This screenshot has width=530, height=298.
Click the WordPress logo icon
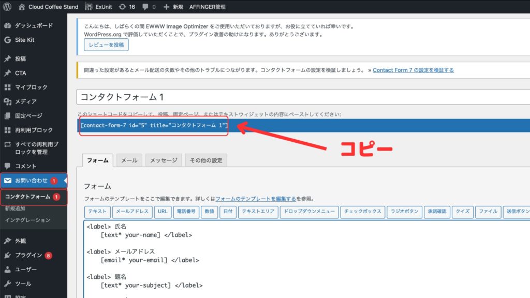point(8,7)
